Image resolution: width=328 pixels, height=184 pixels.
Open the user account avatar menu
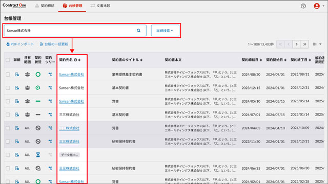tap(319, 6)
